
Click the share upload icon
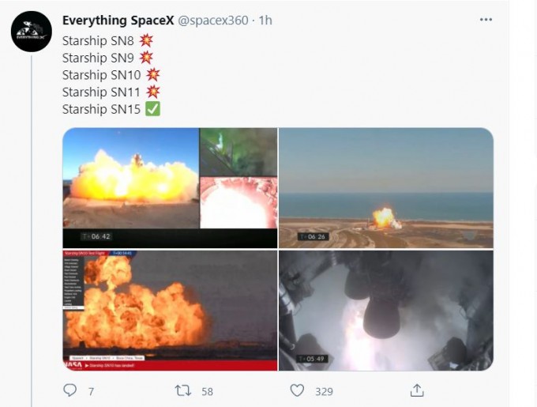416,390
